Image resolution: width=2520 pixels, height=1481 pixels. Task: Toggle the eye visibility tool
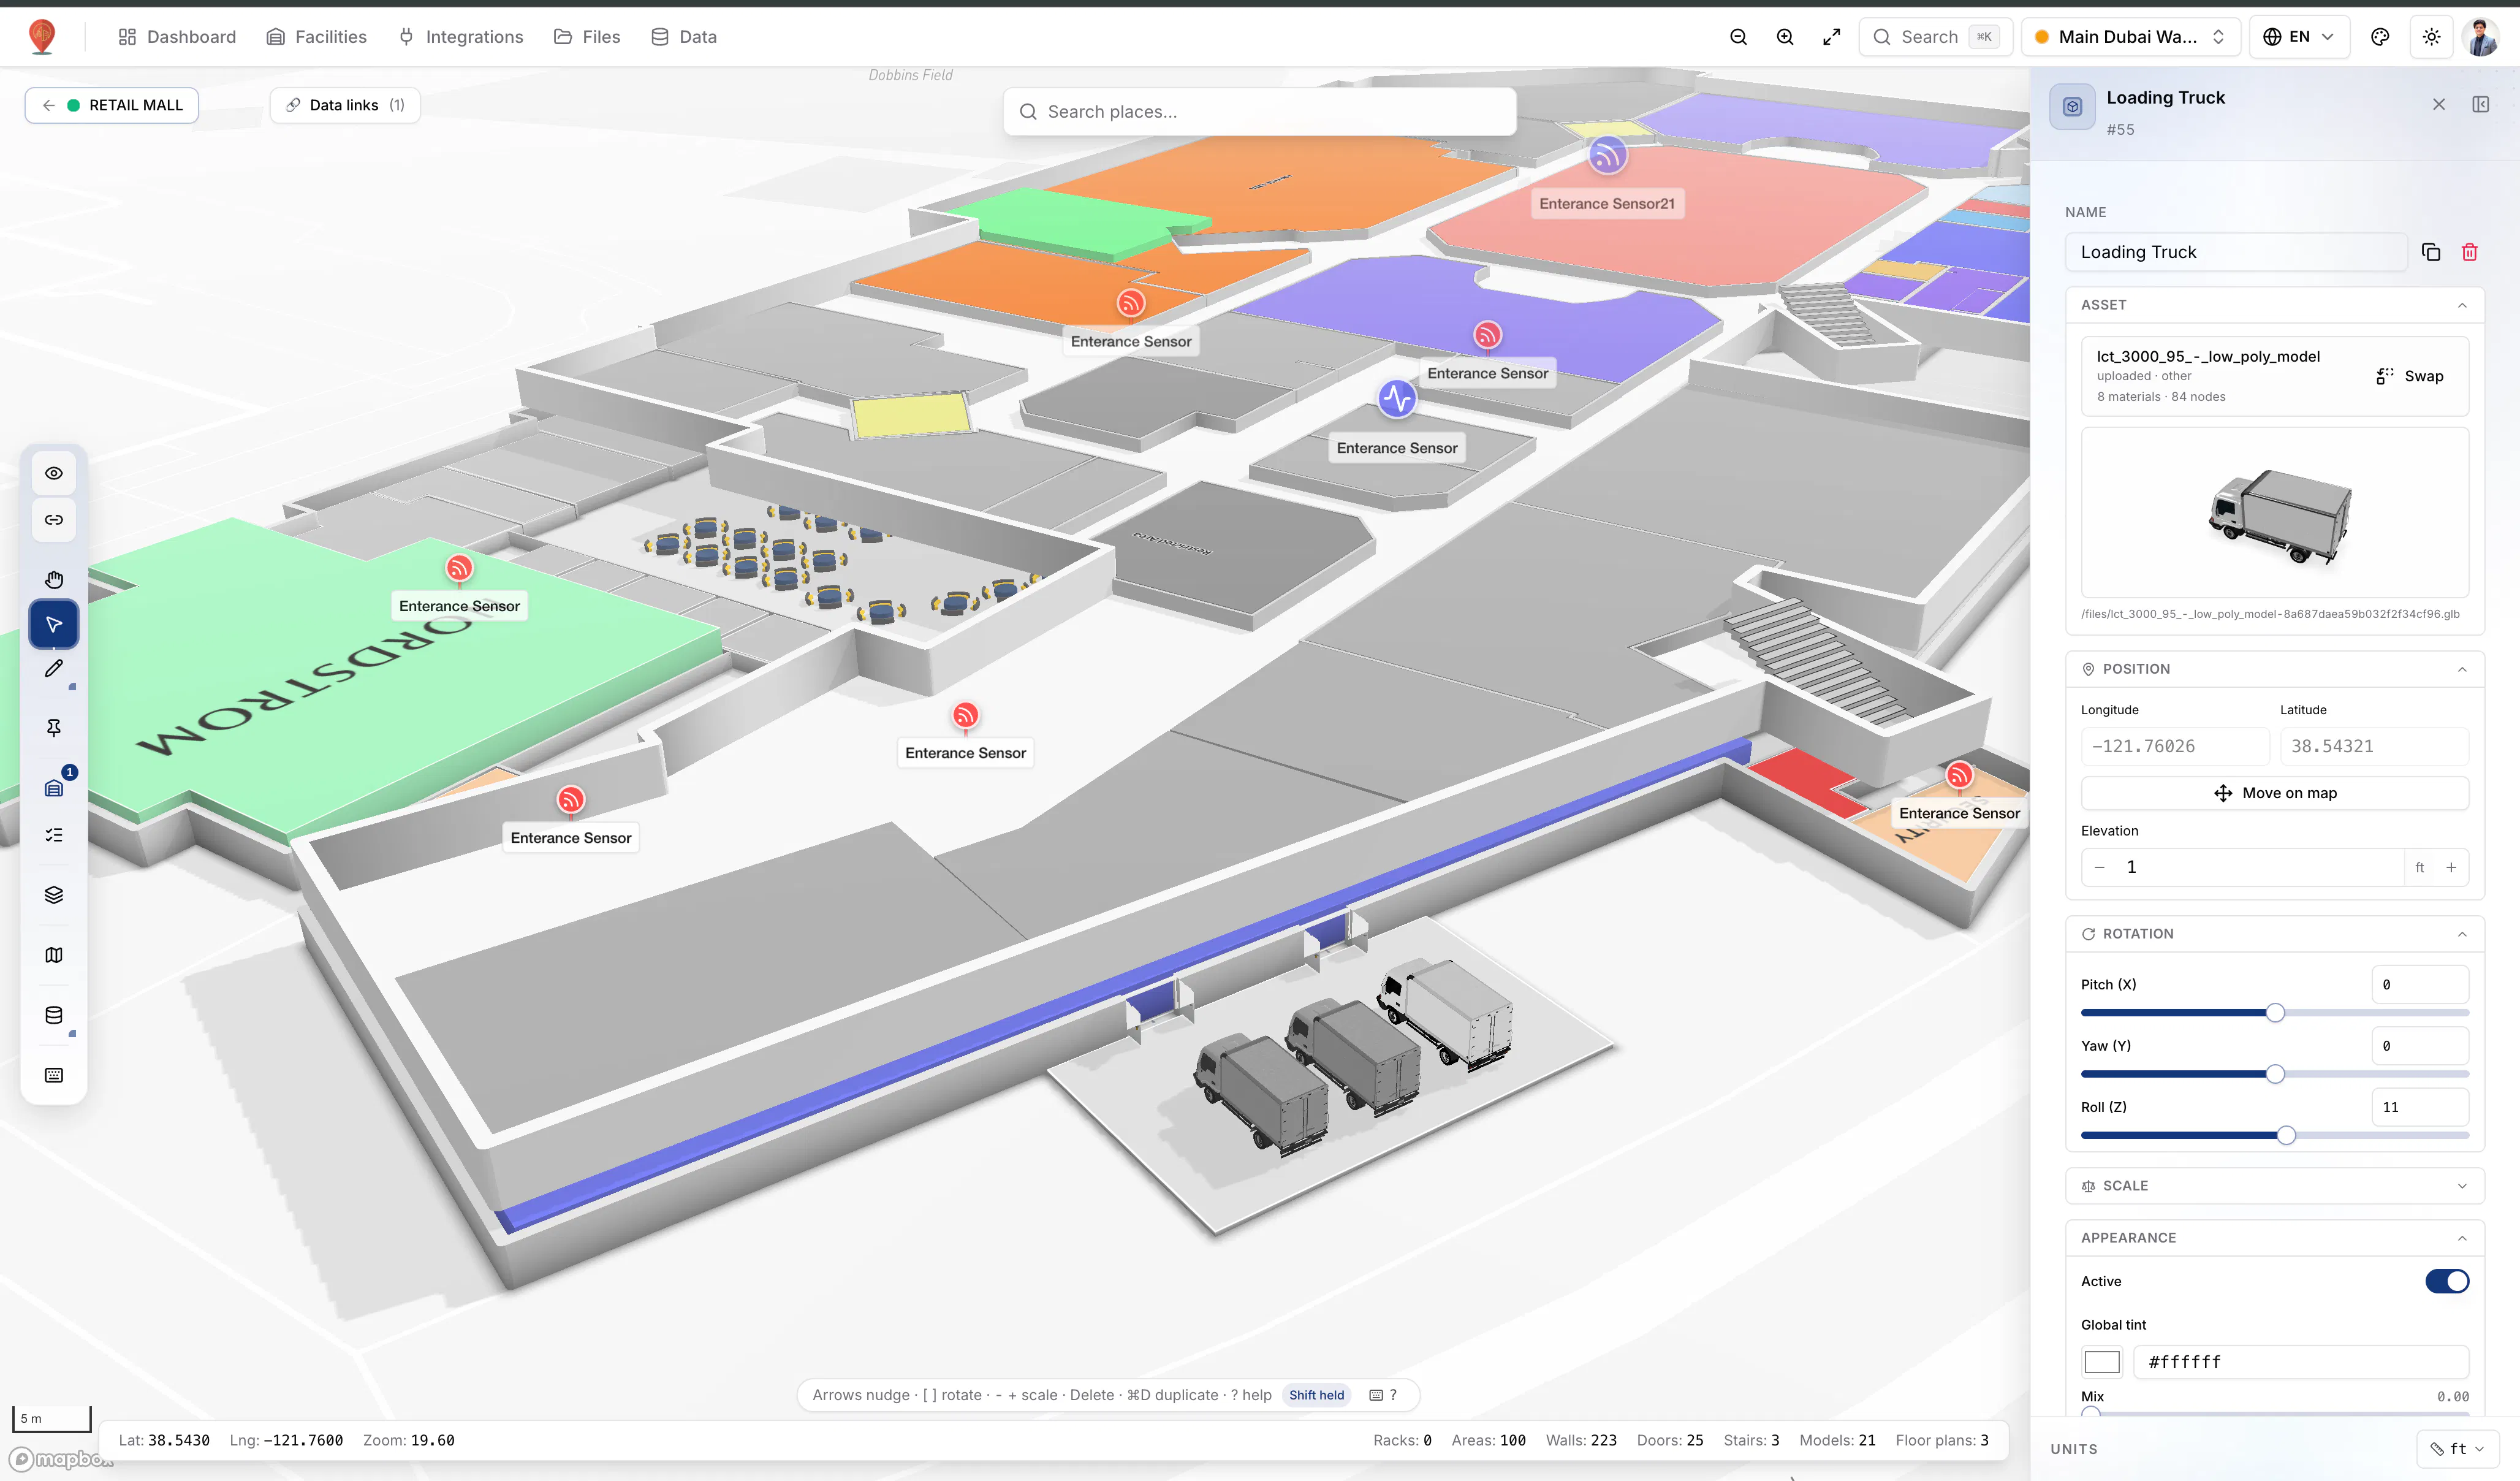54,473
